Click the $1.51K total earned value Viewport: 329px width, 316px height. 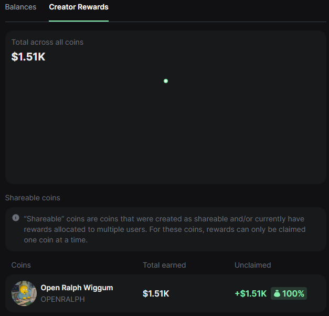156,293
